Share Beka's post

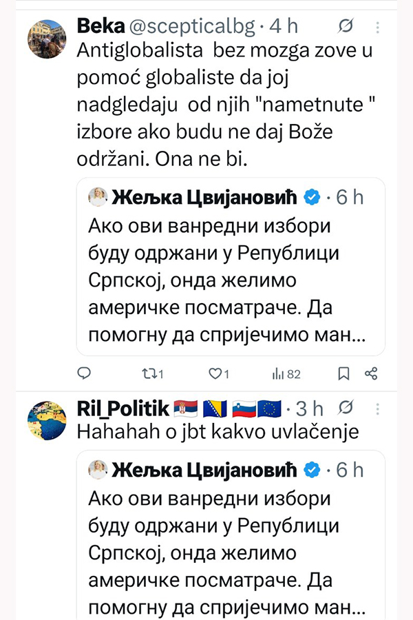[x=370, y=373]
